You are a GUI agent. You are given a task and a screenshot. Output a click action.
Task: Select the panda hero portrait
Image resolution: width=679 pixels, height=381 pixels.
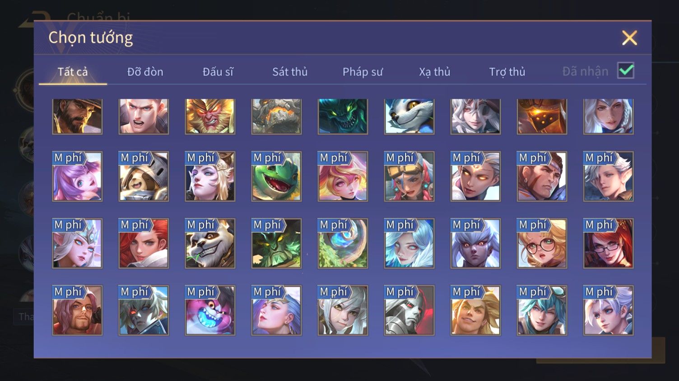coord(210,243)
